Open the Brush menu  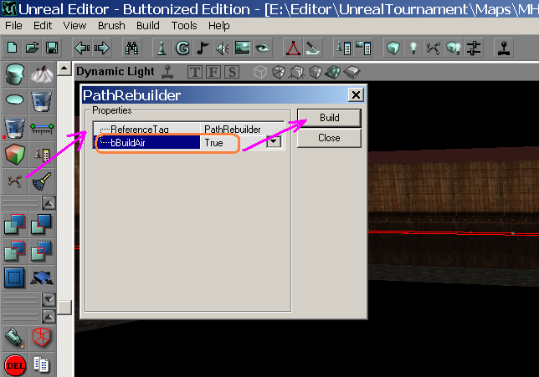coord(111,26)
